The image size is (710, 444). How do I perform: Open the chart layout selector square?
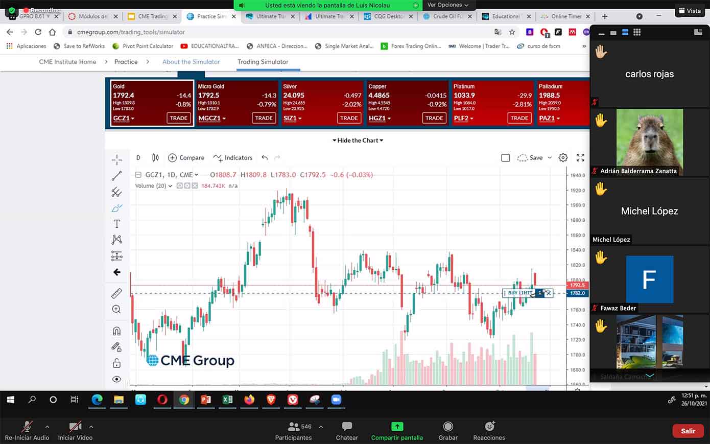506,158
